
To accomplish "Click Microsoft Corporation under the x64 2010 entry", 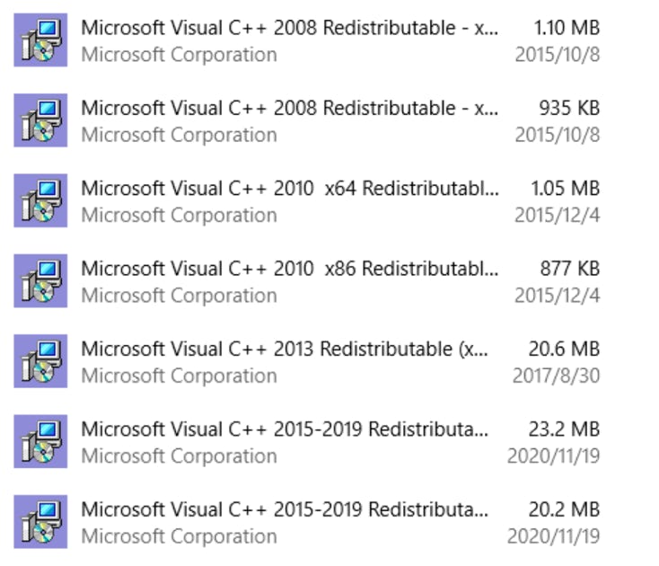I will click(179, 215).
